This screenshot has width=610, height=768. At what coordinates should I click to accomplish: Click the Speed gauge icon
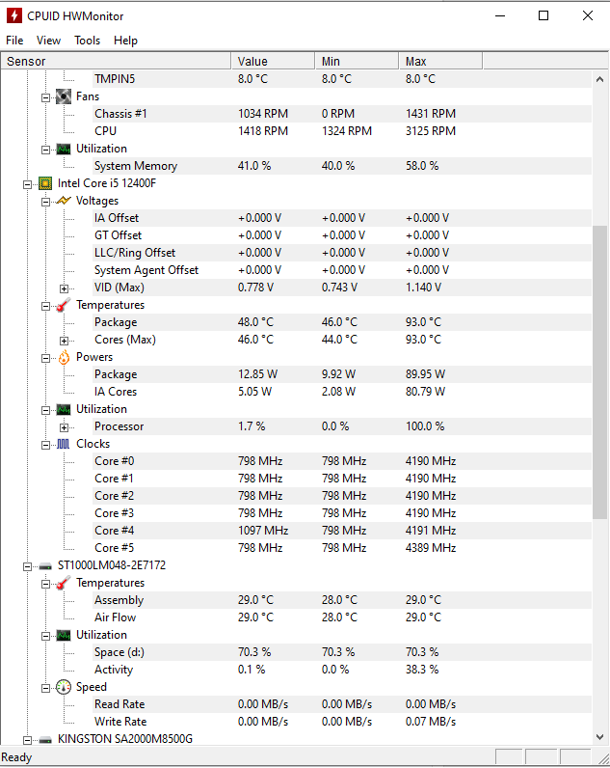pyautogui.click(x=64, y=687)
